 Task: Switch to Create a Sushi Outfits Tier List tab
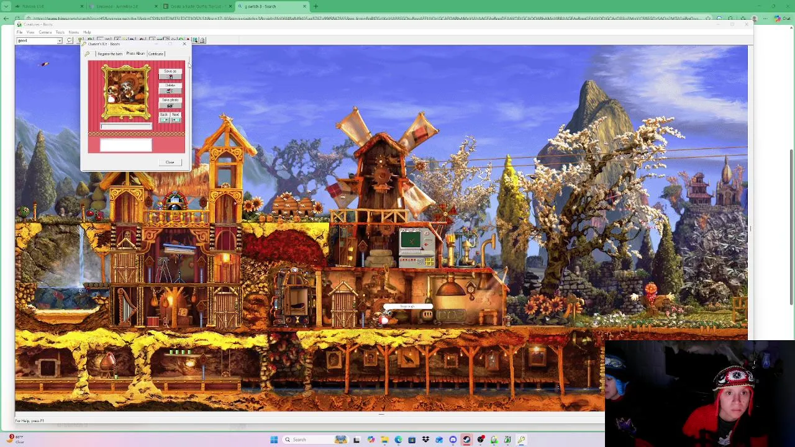[x=196, y=6]
